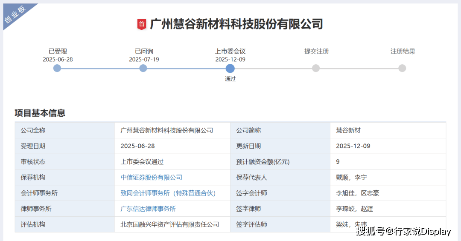Click the highlighted 上市委会议 timeline node
461x241 pixels.
point(230,68)
